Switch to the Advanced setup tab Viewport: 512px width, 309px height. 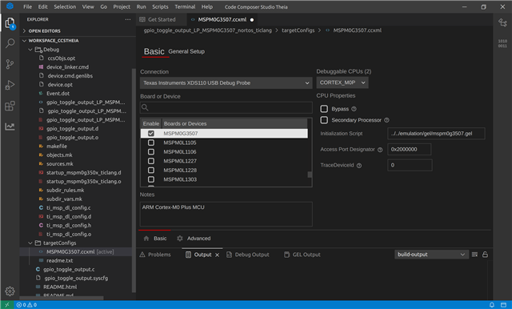(x=194, y=239)
